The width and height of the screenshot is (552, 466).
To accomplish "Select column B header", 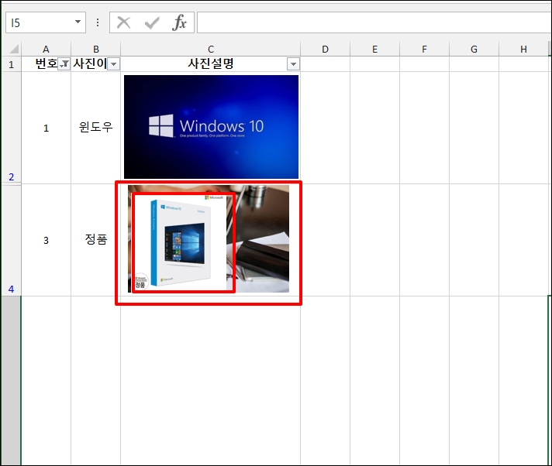I will (96, 49).
